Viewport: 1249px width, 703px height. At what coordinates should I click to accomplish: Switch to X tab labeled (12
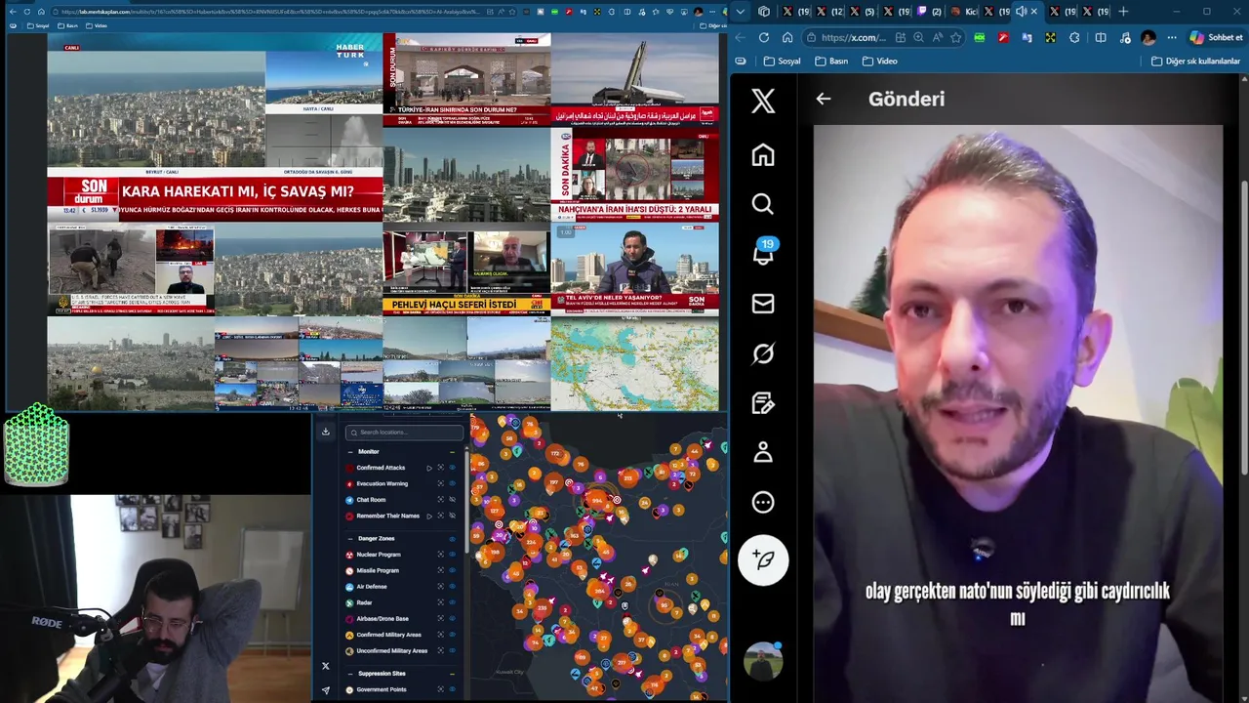pyautogui.click(x=830, y=12)
